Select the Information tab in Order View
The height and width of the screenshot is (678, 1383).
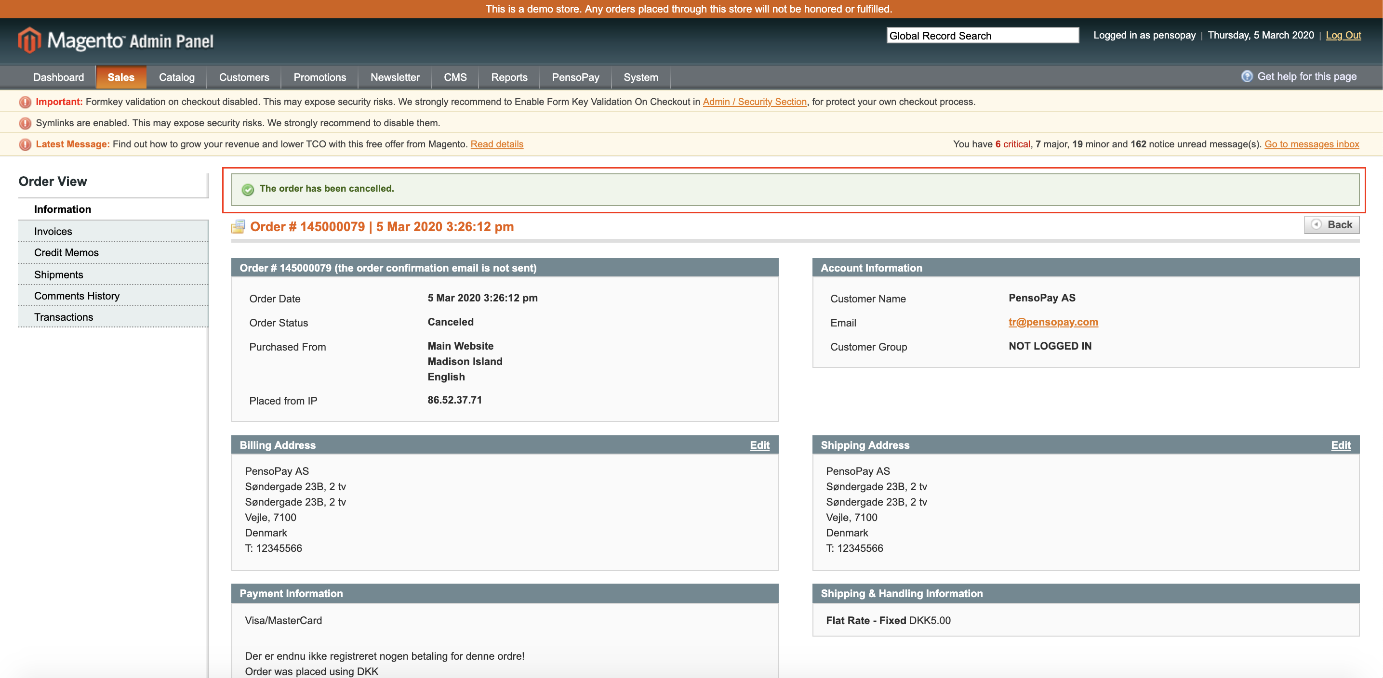[x=113, y=209]
